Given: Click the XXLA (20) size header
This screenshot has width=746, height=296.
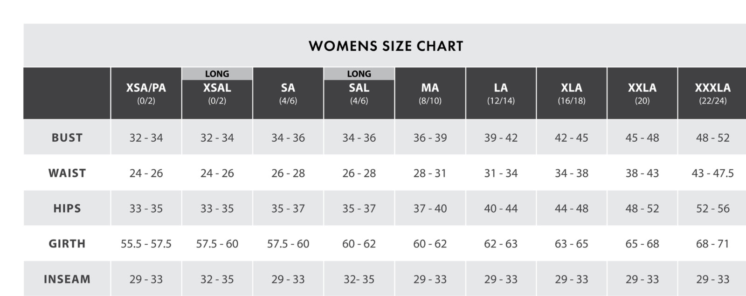Looking at the screenshot, I should [642, 93].
